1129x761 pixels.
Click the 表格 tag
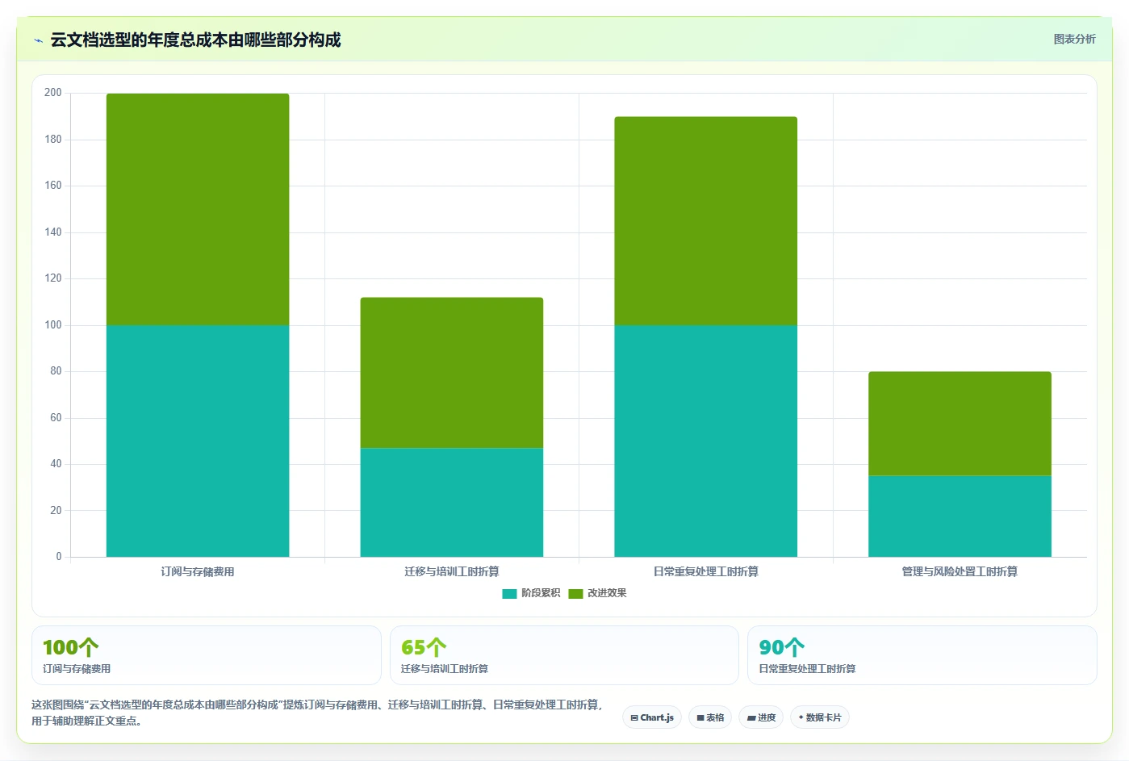710,717
